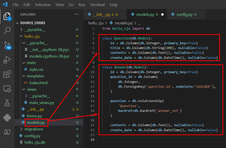Click the css hash icon beside style.css
The image size is (226, 148).
26,69
